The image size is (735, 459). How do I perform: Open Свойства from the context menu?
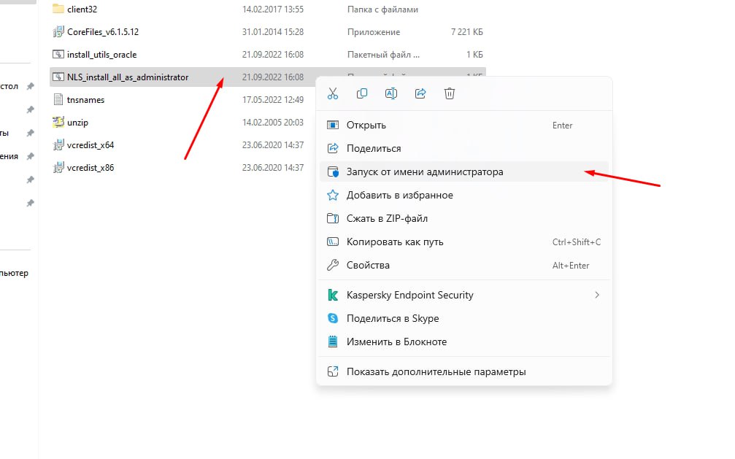(463, 266)
